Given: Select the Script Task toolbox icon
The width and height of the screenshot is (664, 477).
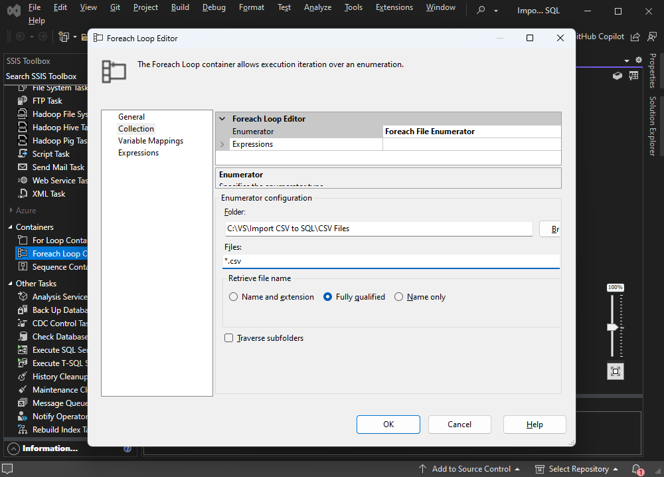Looking at the screenshot, I should click(x=23, y=153).
